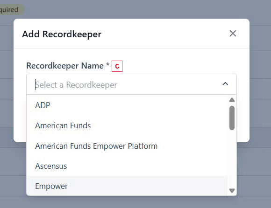Click the Select a Recordkeeper placeholder text
Screen dimensions: 271x208
click(x=76, y=85)
